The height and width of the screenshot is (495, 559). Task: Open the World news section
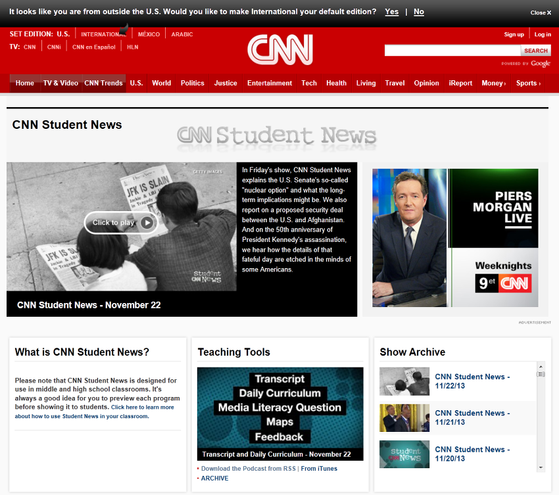pos(162,83)
